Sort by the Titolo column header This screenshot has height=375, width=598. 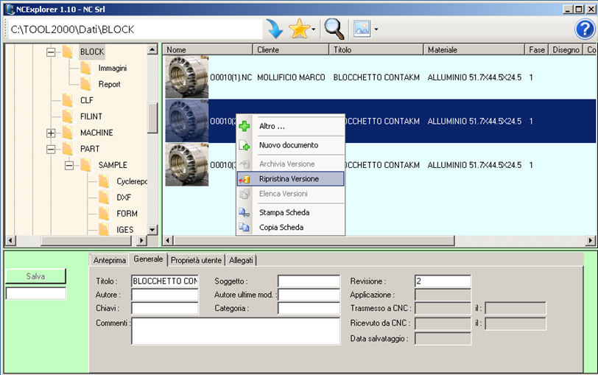(x=376, y=49)
